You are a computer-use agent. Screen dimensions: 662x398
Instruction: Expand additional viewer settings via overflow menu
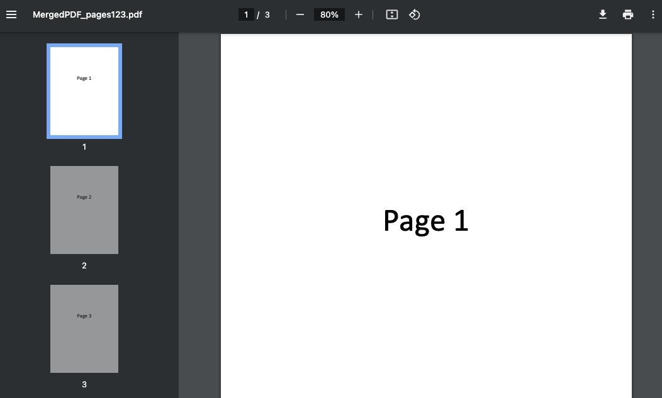653,14
